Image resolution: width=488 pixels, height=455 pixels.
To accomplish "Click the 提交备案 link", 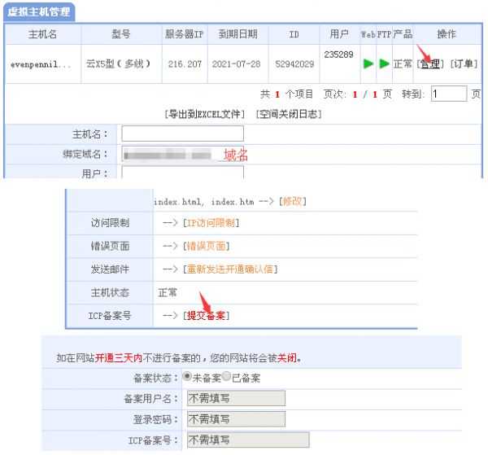I will pos(205,315).
